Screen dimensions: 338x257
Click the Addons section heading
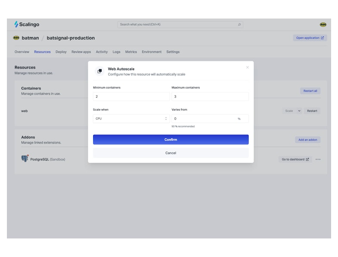(28, 137)
